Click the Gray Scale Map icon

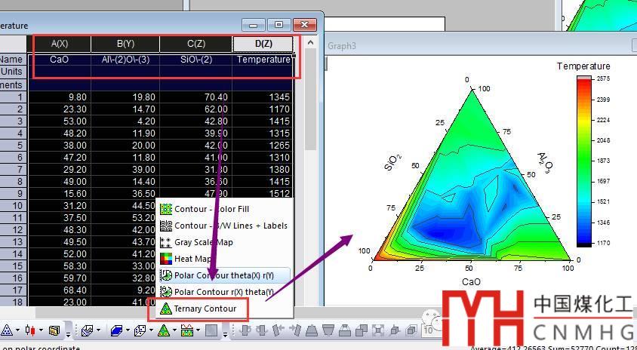tap(166, 242)
